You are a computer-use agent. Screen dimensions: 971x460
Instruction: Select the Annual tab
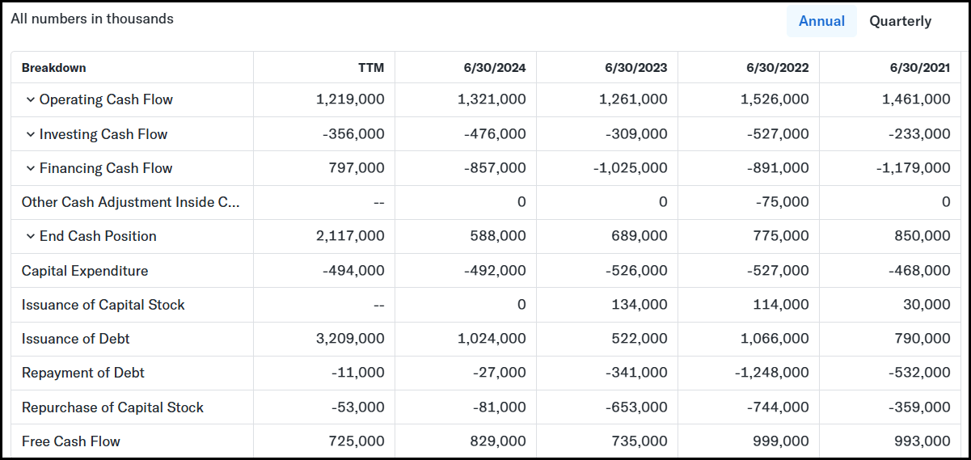pos(821,21)
